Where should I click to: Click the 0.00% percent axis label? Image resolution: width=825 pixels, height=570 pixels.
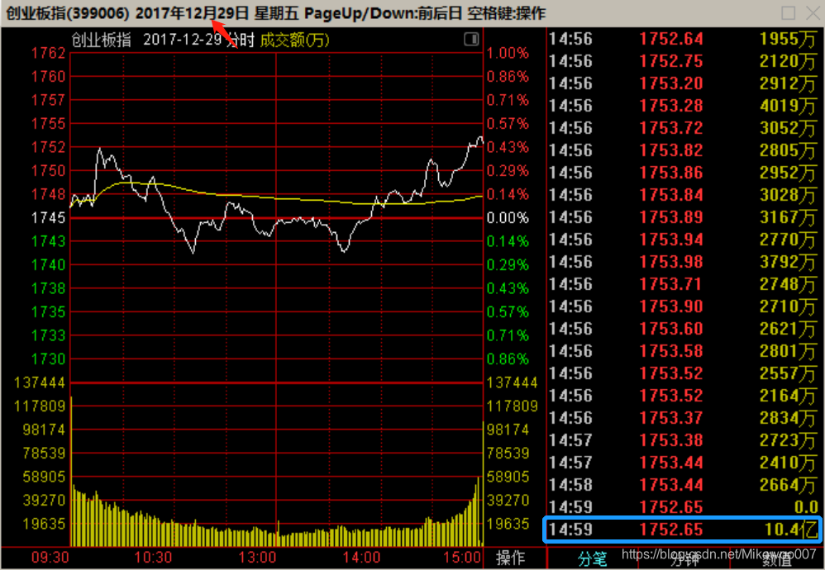(x=508, y=218)
